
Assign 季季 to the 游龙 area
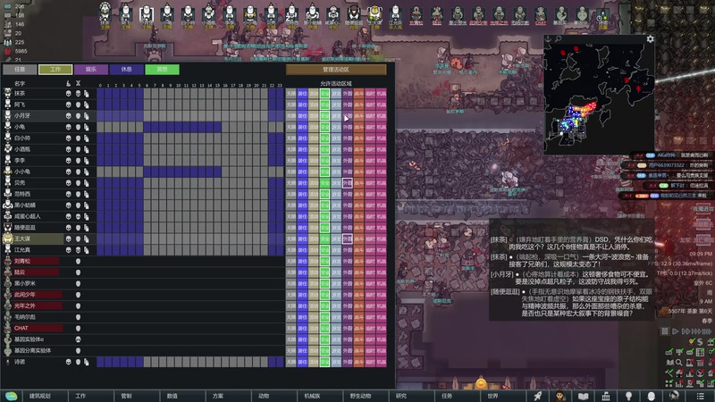(x=336, y=161)
